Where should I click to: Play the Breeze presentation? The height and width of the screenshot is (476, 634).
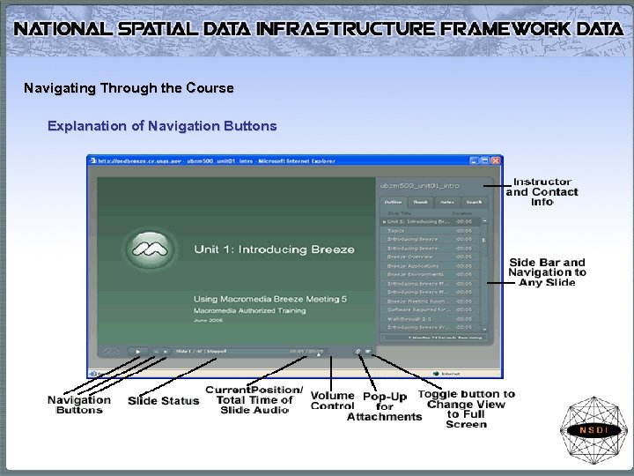pyautogui.click(x=138, y=352)
